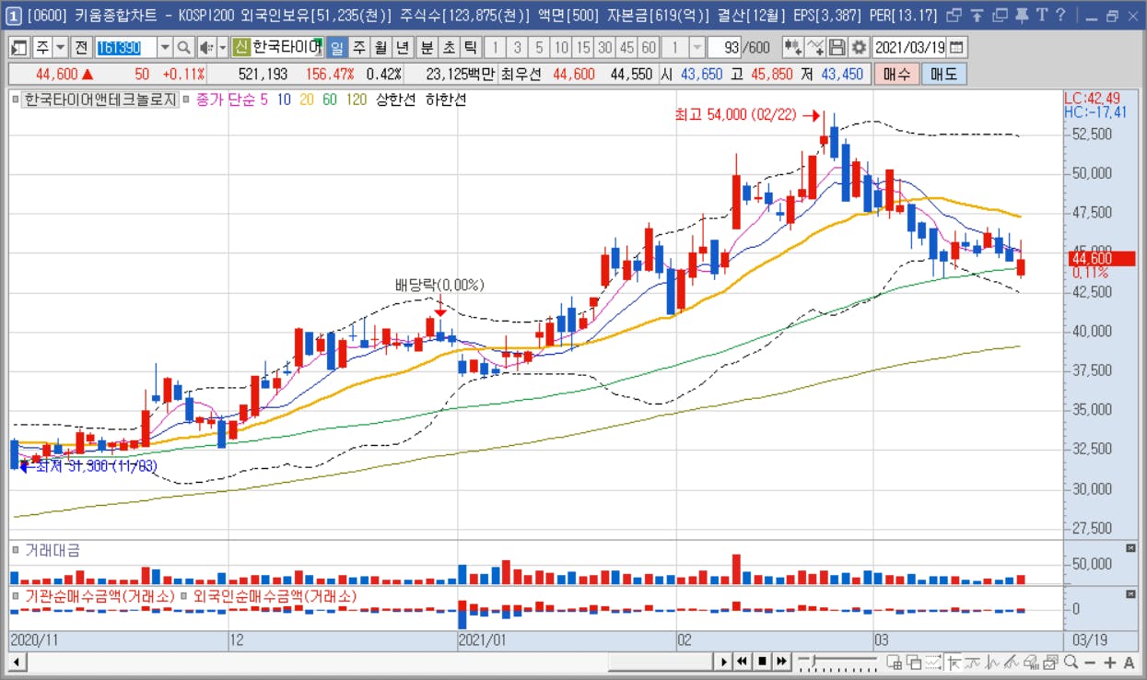1147x680 pixels.
Task: Toggle the 외국인순매수금액 indicator square
Action: click(x=184, y=596)
